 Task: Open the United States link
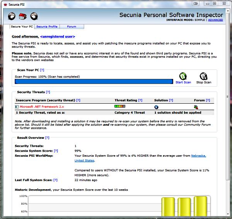click(84, 161)
